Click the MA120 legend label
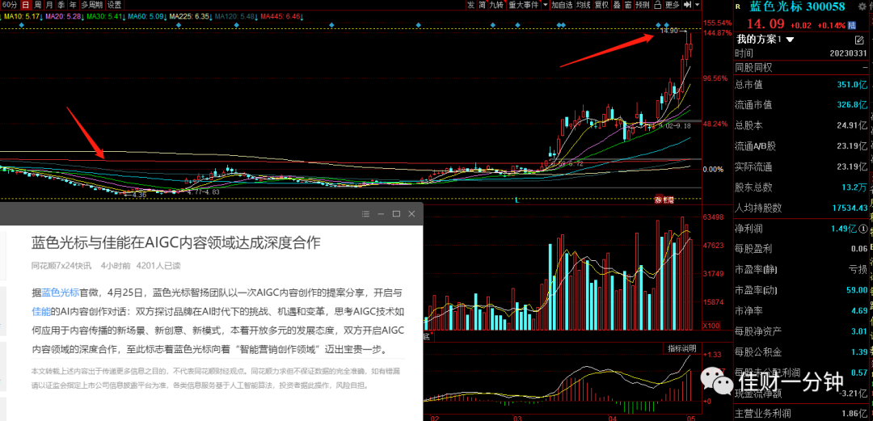 tap(237, 17)
